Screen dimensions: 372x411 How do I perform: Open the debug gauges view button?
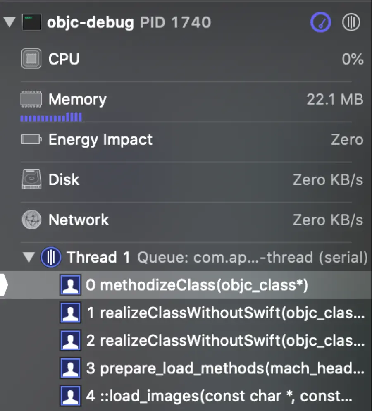click(321, 22)
